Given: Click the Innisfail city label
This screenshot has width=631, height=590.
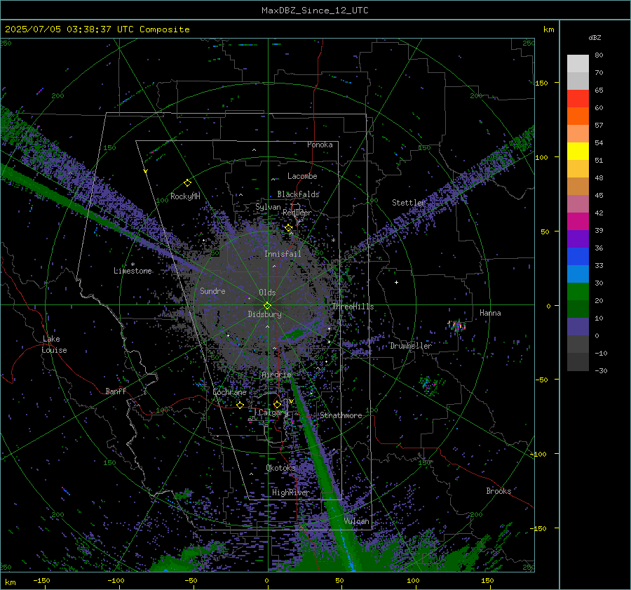Looking at the screenshot, I should click(x=283, y=254).
